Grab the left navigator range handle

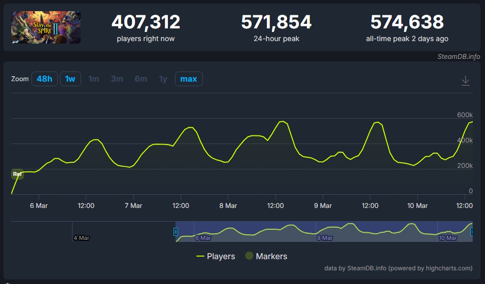pyautogui.click(x=176, y=232)
